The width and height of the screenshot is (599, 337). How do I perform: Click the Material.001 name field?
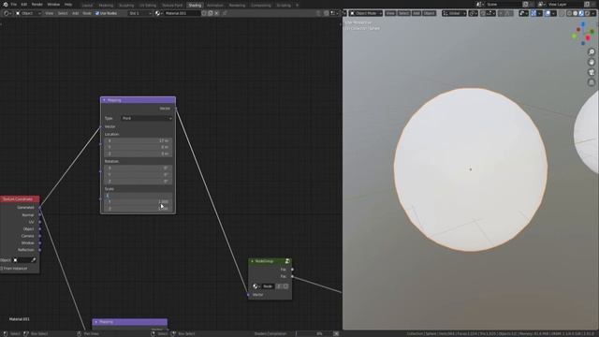pos(183,13)
